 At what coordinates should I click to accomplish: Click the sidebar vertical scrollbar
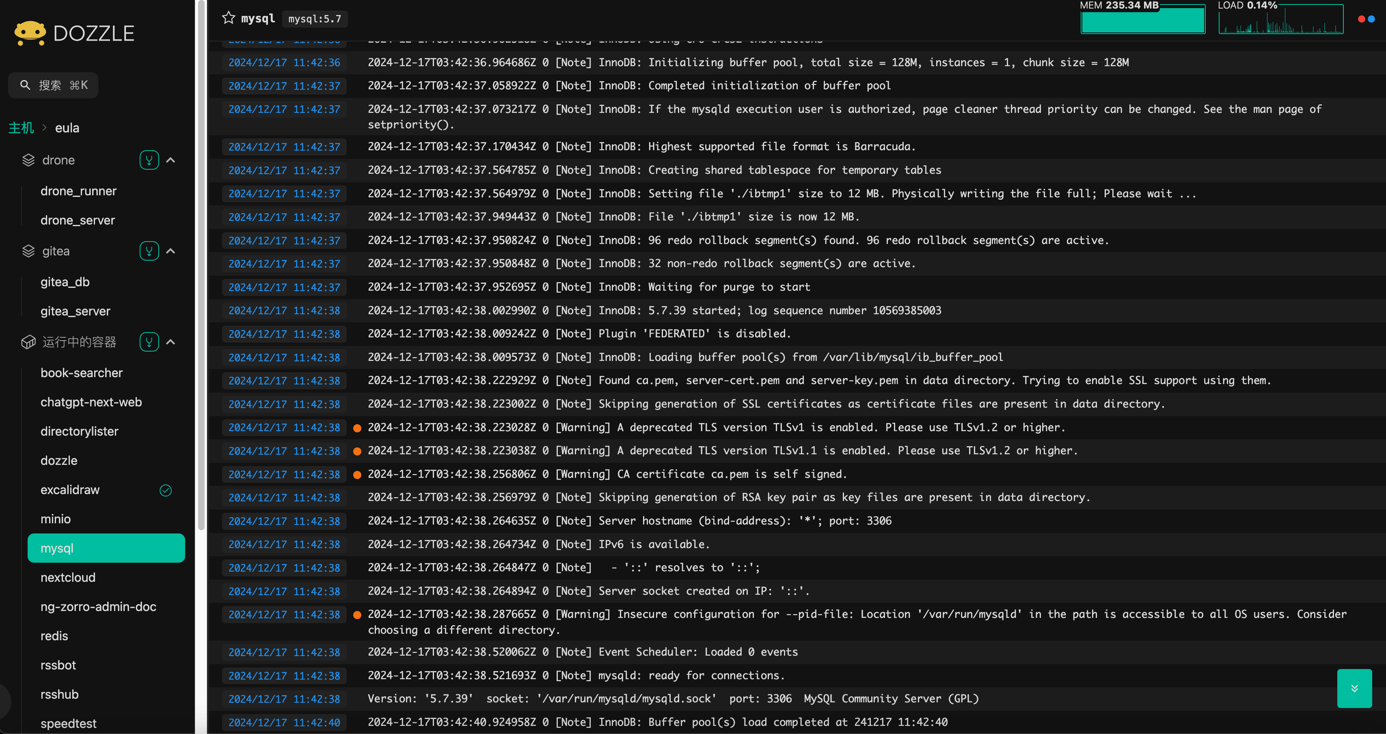(201, 264)
